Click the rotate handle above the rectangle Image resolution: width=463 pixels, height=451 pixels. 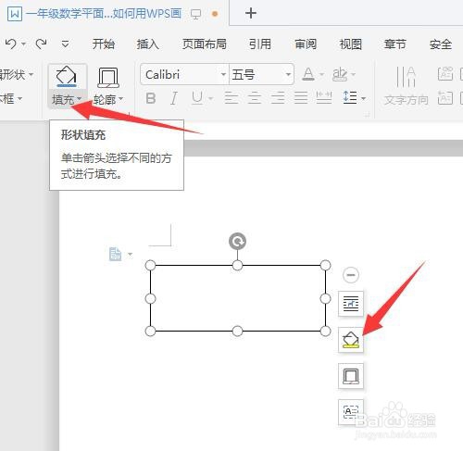coord(237,241)
